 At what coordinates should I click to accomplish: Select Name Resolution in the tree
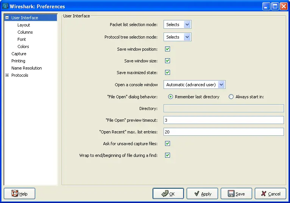(x=27, y=68)
